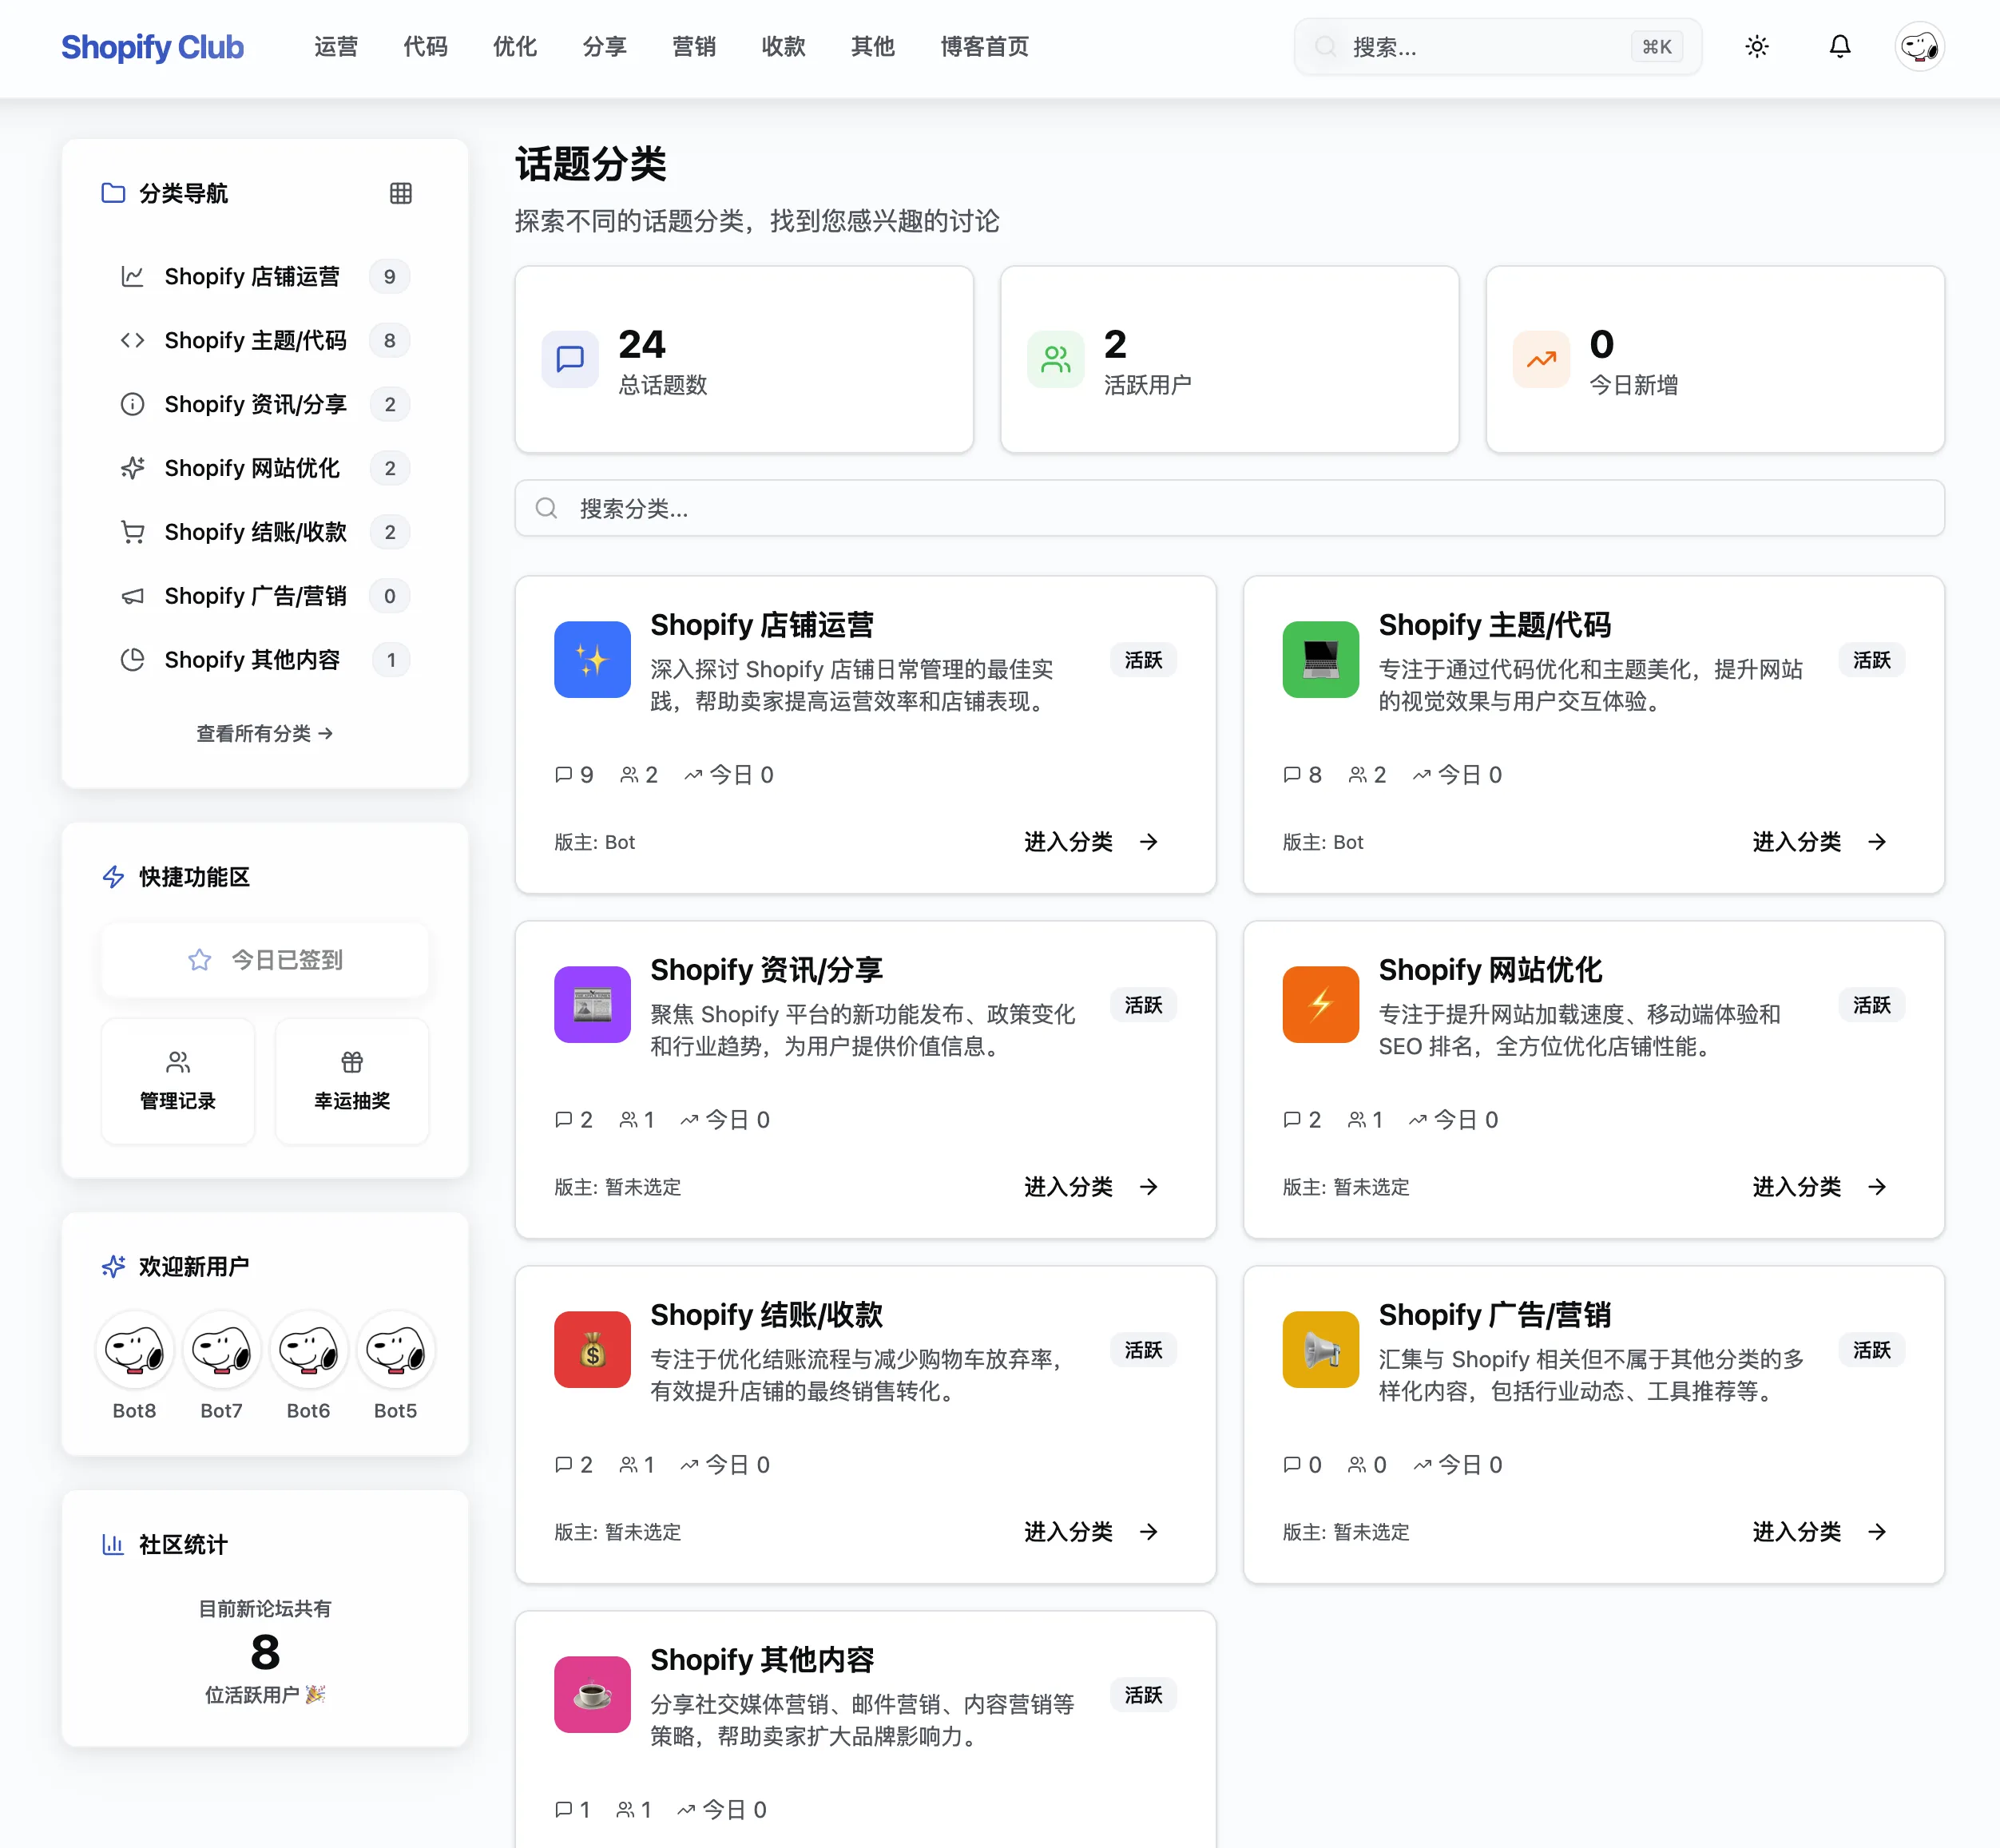Expand 查看所有分类 link in sidebar

coord(265,733)
